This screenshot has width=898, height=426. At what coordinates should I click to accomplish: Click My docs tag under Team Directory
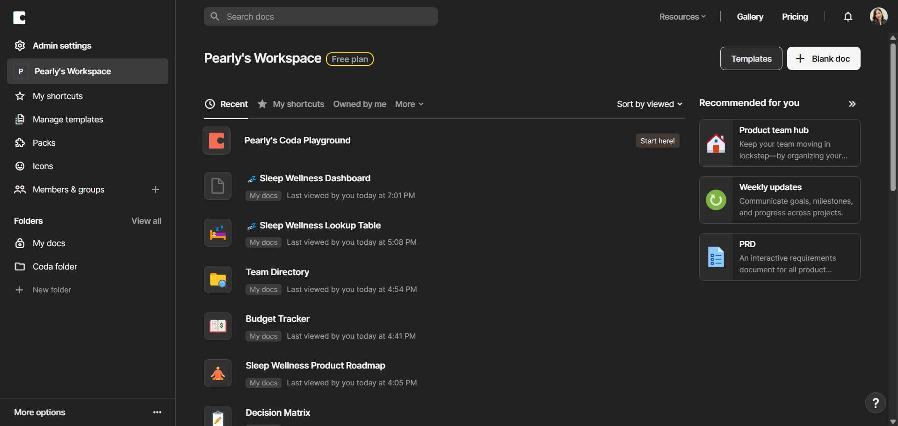(263, 290)
